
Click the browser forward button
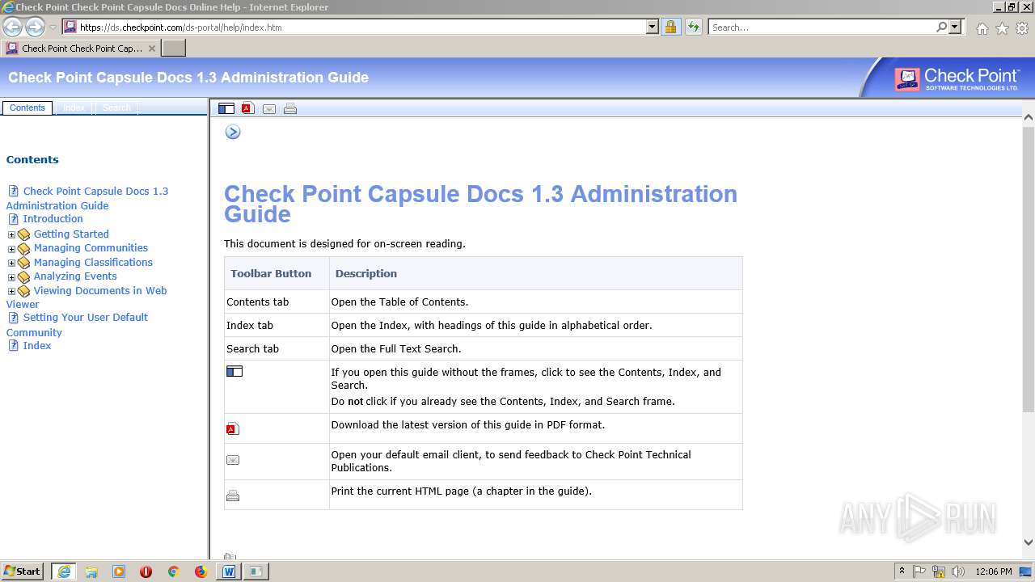(35, 27)
